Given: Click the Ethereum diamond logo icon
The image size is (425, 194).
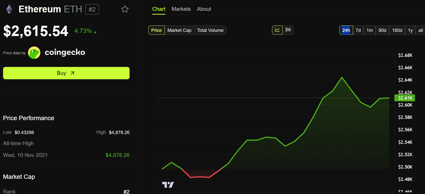Looking at the screenshot, I should click(x=10, y=10).
